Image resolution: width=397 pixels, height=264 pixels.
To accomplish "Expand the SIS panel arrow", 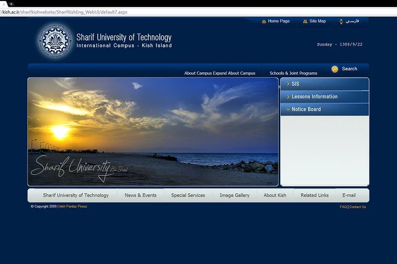I will [288, 84].
